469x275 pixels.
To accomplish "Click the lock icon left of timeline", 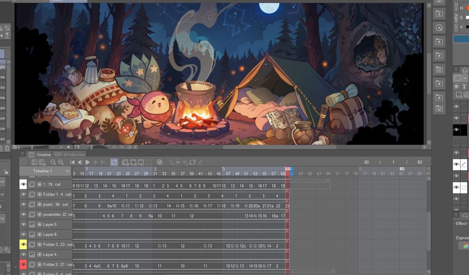I will (x=6, y=172).
